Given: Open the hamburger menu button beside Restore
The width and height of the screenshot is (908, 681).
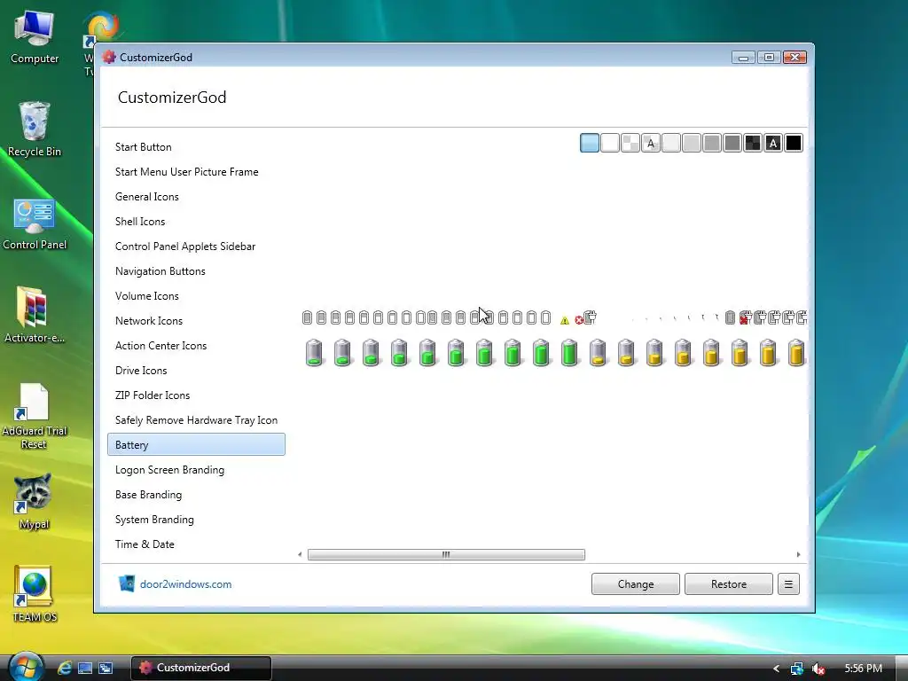Looking at the screenshot, I should click(788, 583).
